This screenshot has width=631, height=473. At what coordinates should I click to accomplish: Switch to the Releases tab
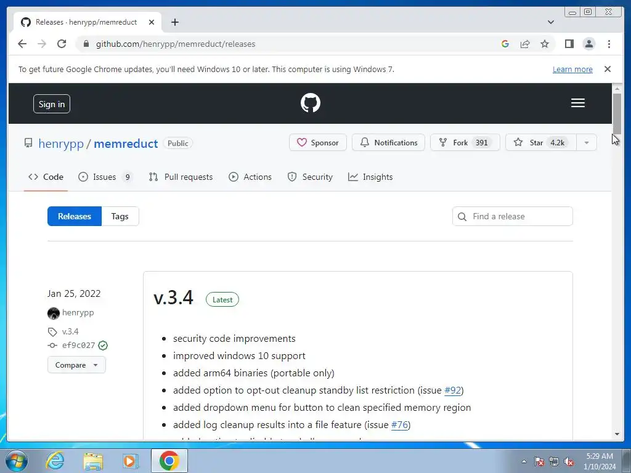(x=75, y=216)
